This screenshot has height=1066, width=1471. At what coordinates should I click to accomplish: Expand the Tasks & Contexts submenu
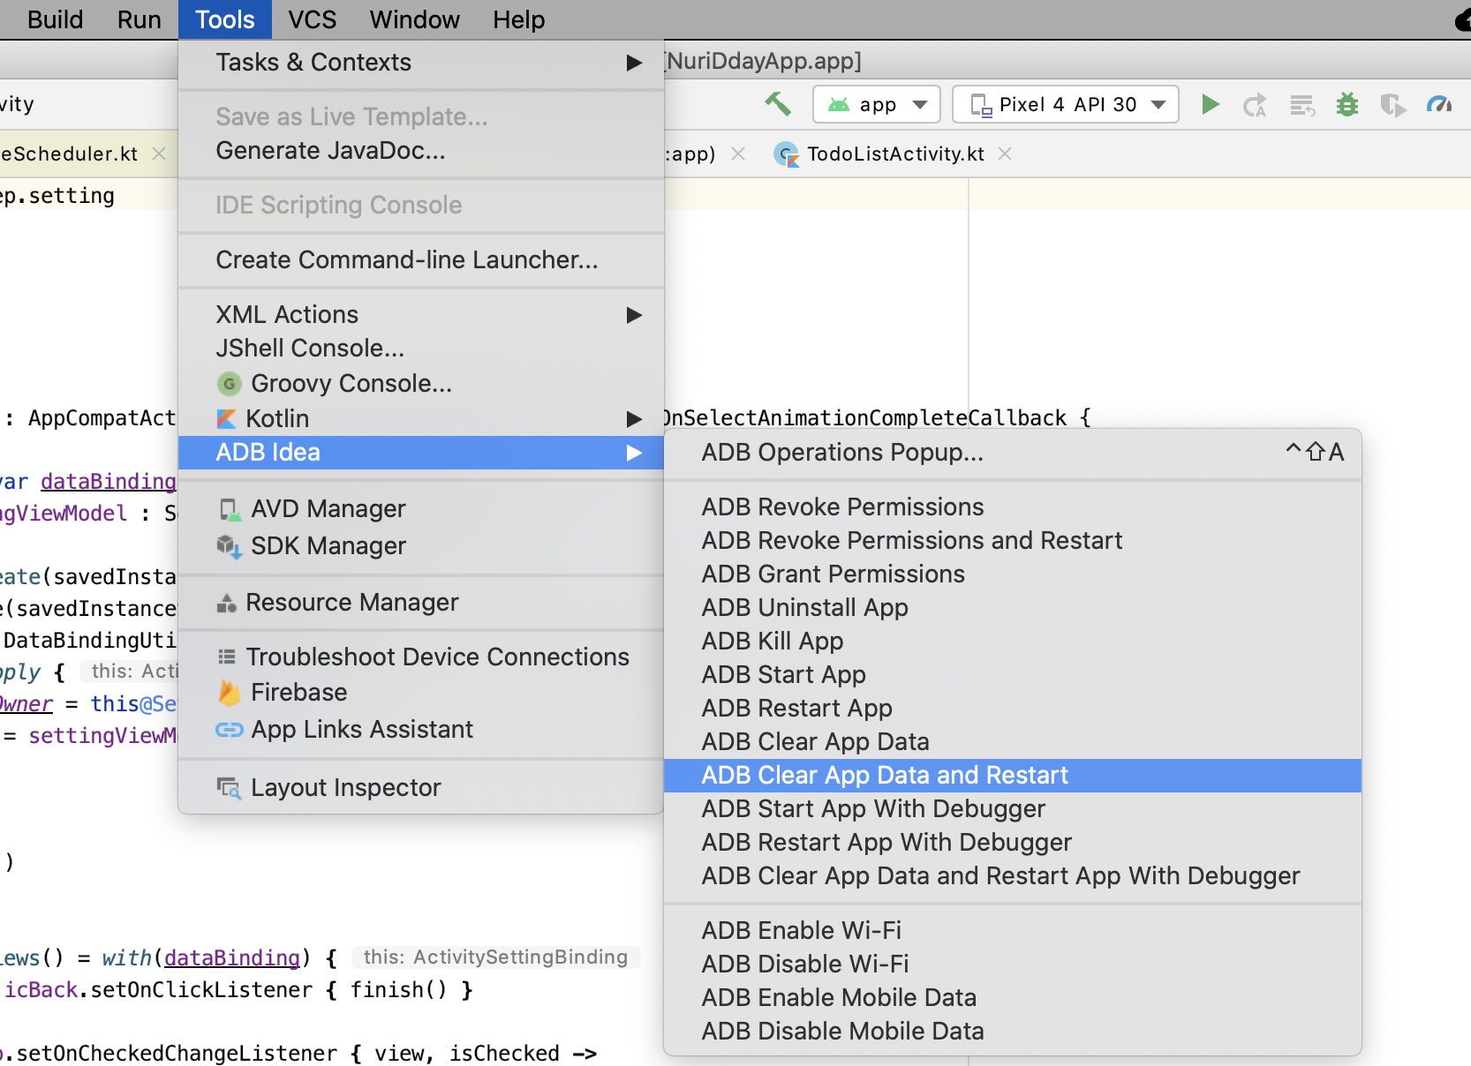pos(421,63)
